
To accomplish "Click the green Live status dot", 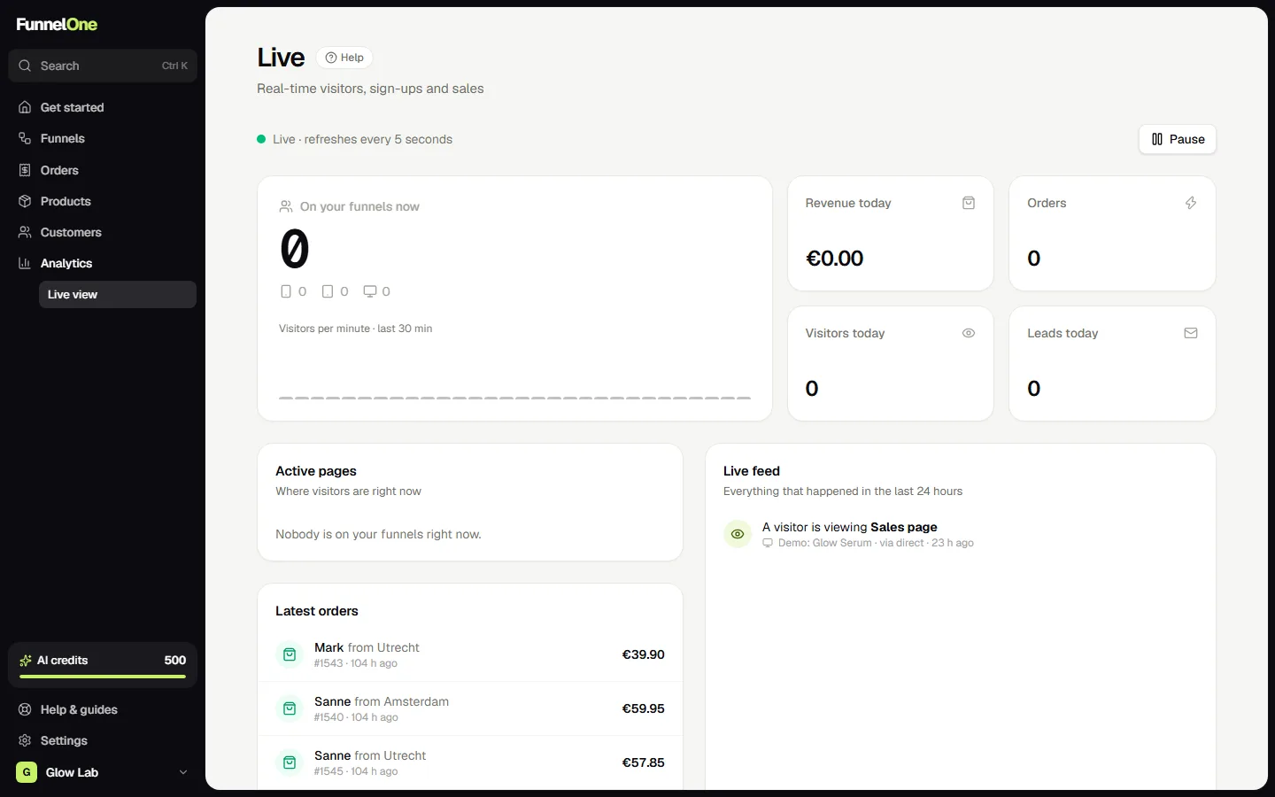I will pyautogui.click(x=261, y=139).
